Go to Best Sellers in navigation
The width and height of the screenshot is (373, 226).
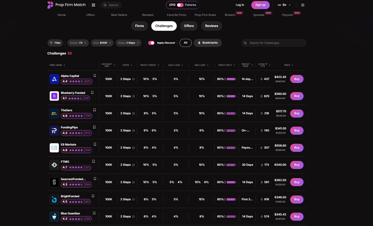coord(119,15)
